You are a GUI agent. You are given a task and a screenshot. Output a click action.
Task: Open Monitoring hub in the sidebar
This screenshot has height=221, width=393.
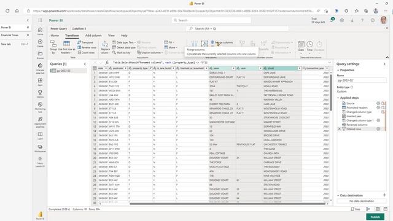click(40, 107)
